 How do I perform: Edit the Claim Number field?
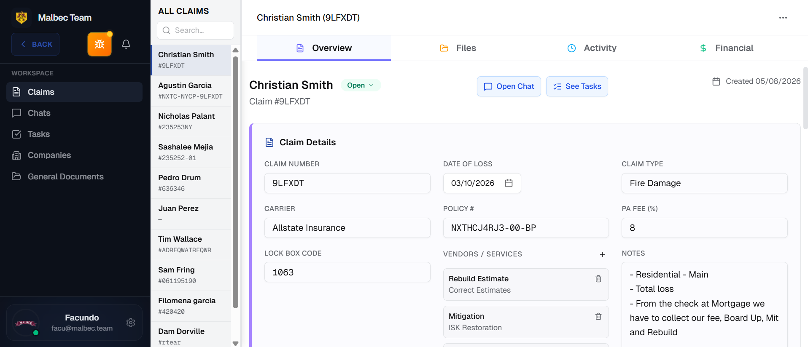[x=347, y=183]
